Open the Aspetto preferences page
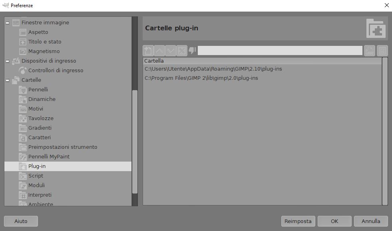The width and height of the screenshot is (392, 231). pyautogui.click(x=38, y=32)
